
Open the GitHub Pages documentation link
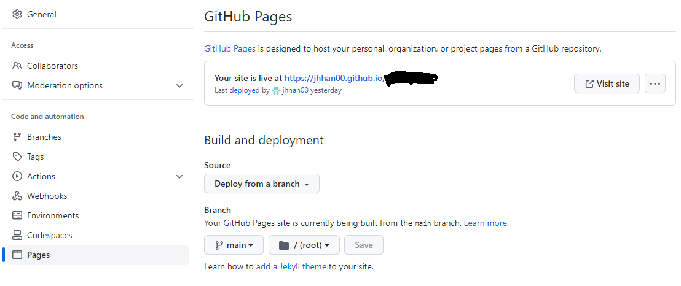[230, 48]
